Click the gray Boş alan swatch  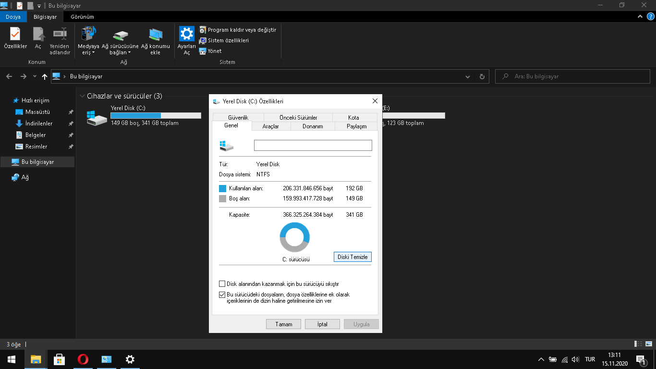click(x=222, y=198)
